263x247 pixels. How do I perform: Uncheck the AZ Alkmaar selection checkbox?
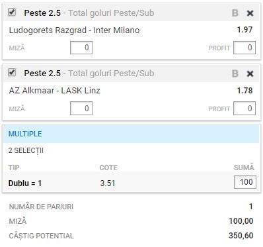coord(12,72)
